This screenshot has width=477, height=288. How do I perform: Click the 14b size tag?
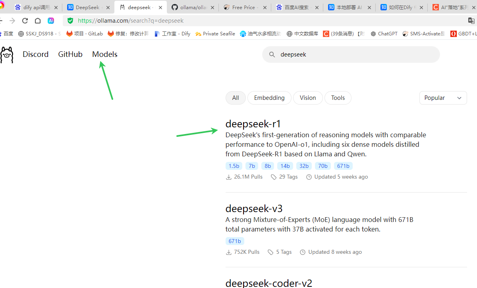coord(285,166)
